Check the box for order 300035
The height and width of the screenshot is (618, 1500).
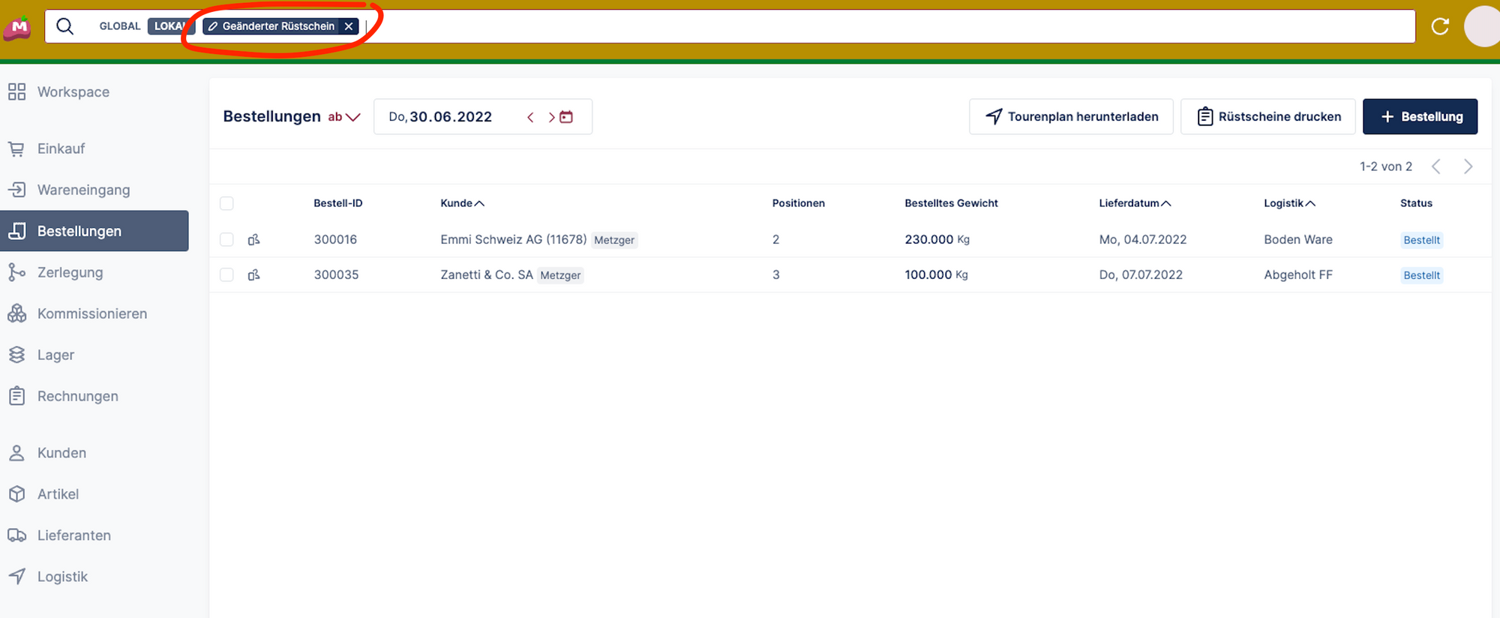coord(226,275)
